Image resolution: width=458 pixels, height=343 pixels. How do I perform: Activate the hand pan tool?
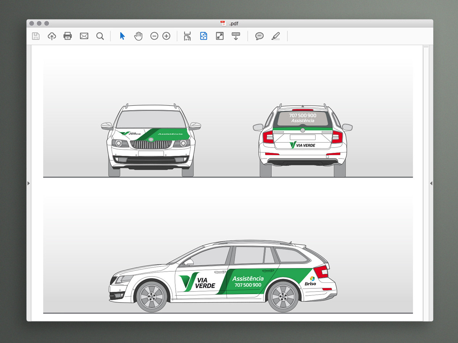pyautogui.click(x=138, y=36)
